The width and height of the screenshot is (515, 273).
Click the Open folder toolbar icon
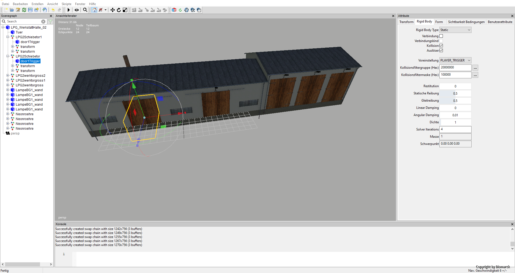12,10
